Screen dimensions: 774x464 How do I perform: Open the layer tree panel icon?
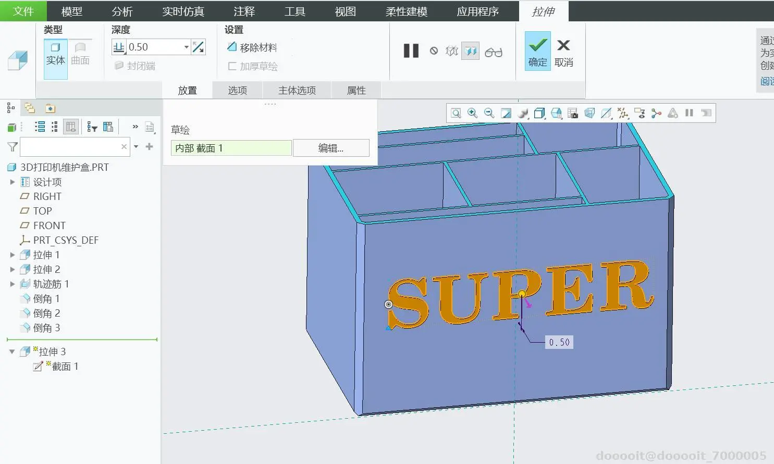[30, 108]
